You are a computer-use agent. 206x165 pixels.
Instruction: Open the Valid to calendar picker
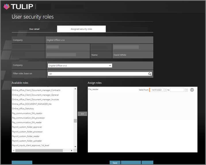point(186,90)
